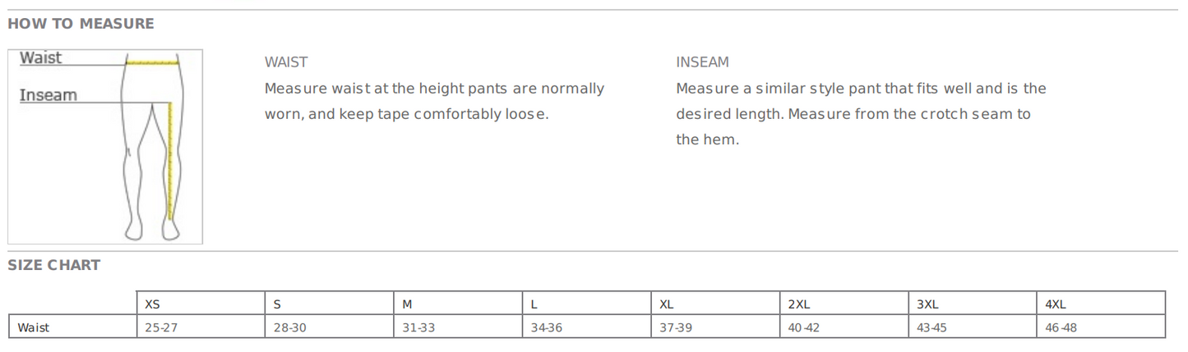This screenshot has height=352, width=1188.
Task: Click the M size column header
Action: coord(407,304)
